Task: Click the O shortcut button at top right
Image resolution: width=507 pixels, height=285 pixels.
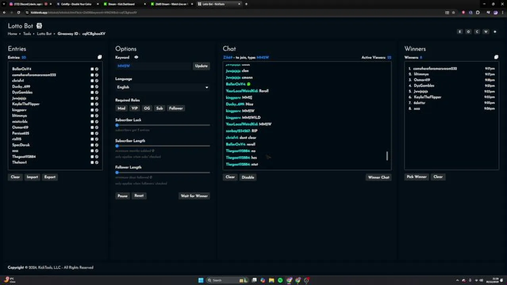Action: click(469, 32)
